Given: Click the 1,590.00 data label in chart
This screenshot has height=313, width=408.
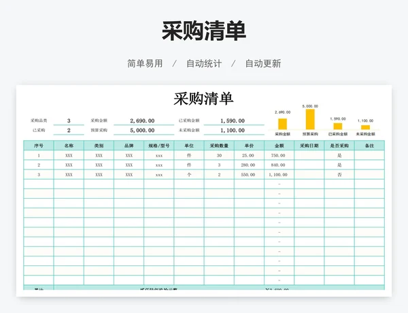Looking at the screenshot, I should (x=338, y=119).
